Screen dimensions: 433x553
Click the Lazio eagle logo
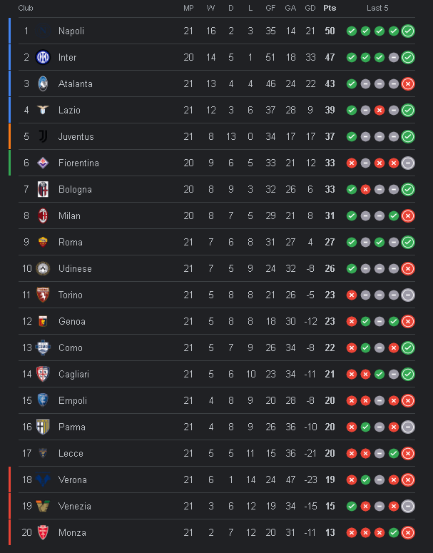click(43, 110)
